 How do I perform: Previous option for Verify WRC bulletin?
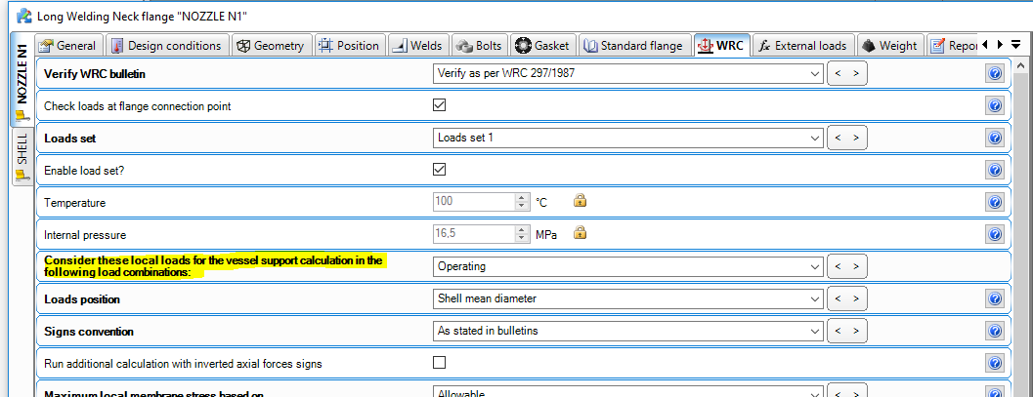click(838, 73)
